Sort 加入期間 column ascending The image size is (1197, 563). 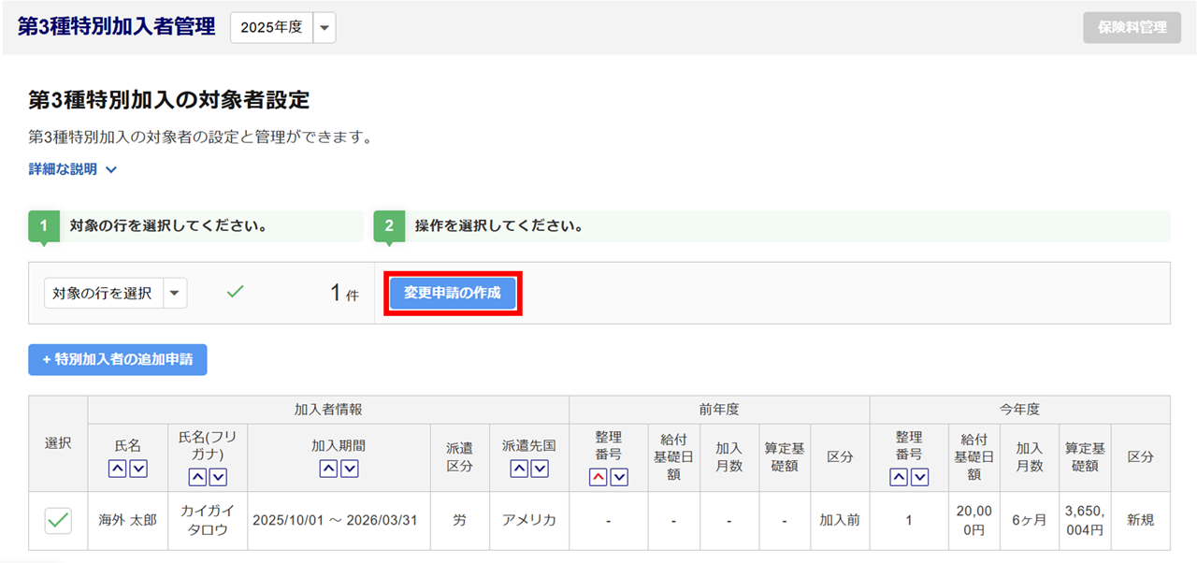328,469
